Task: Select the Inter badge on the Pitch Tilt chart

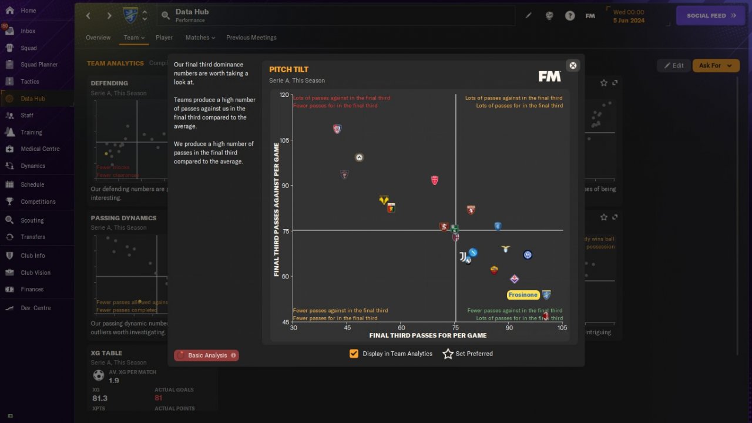Action: (528, 255)
